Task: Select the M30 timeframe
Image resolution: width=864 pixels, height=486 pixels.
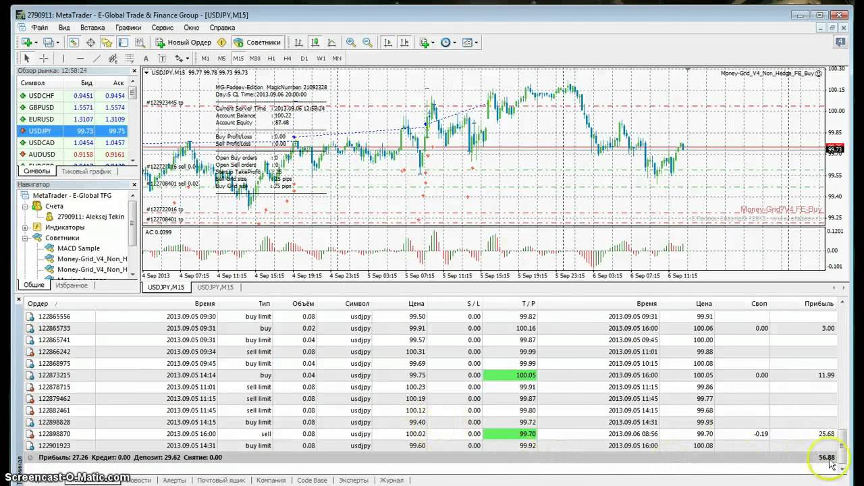Action: 254,58
